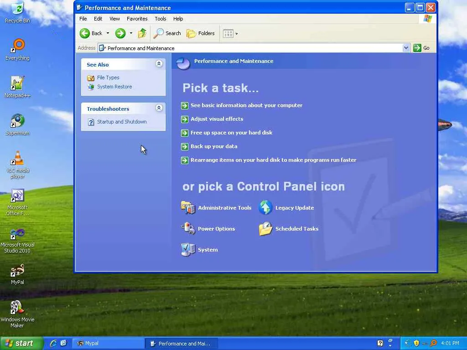
Task: Click the System Restore icon
Action: [x=91, y=87]
